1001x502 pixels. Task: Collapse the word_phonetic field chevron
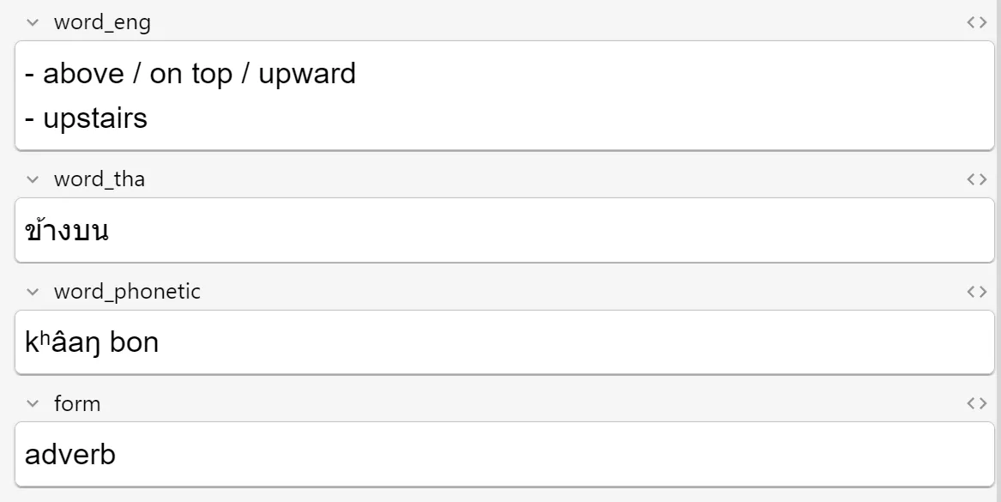coord(33,292)
